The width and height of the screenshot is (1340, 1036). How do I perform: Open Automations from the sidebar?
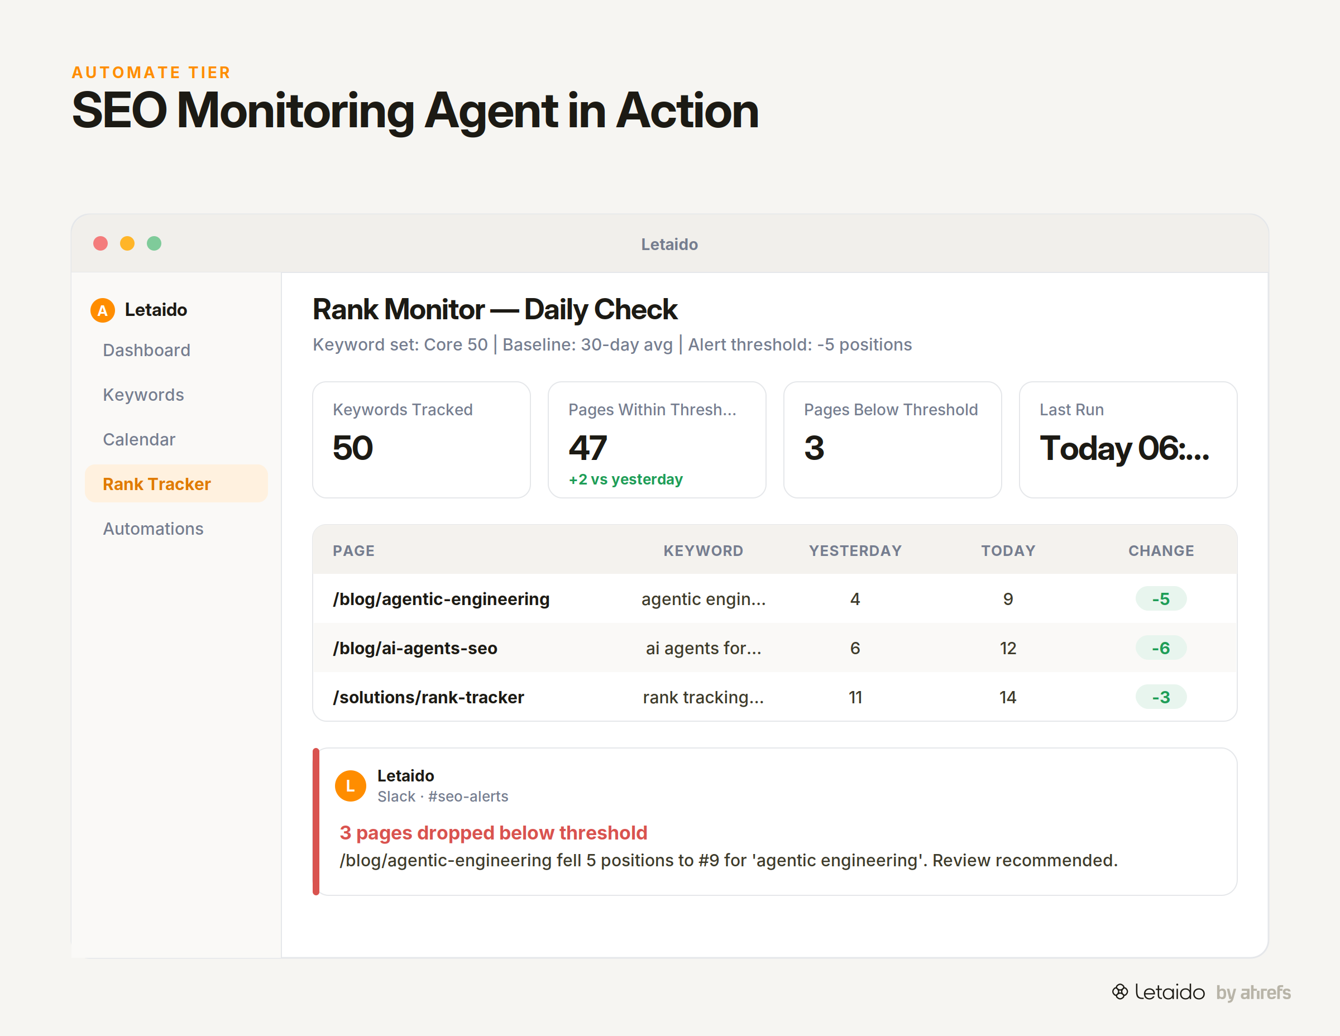point(176,529)
